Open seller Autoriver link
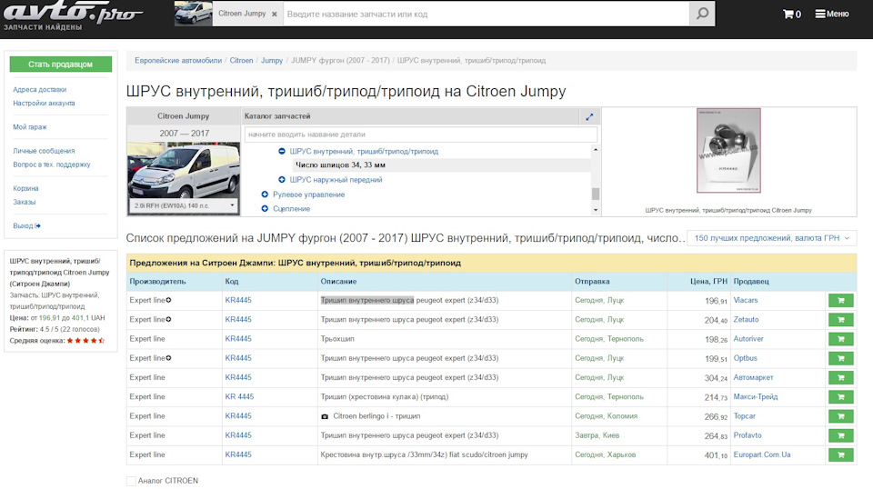The height and width of the screenshot is (489, 873). click(x=748, y=338)
